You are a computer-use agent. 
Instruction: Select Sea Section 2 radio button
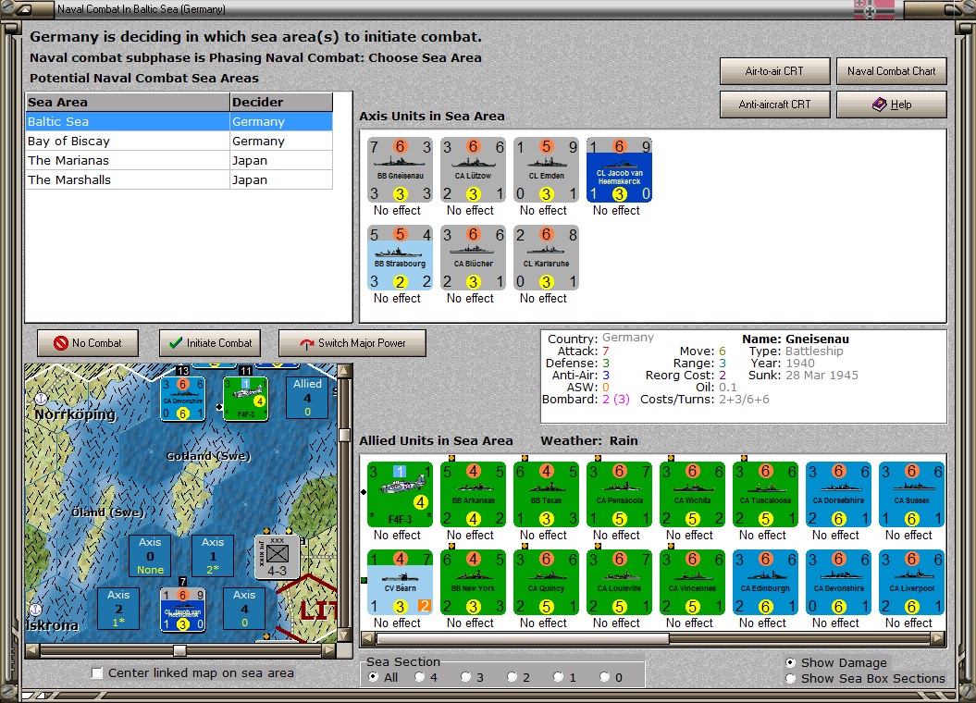click(x=512, y=677)
